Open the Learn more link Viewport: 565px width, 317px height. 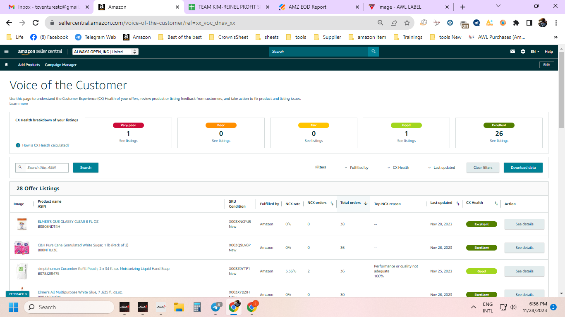tap(19, 104)
